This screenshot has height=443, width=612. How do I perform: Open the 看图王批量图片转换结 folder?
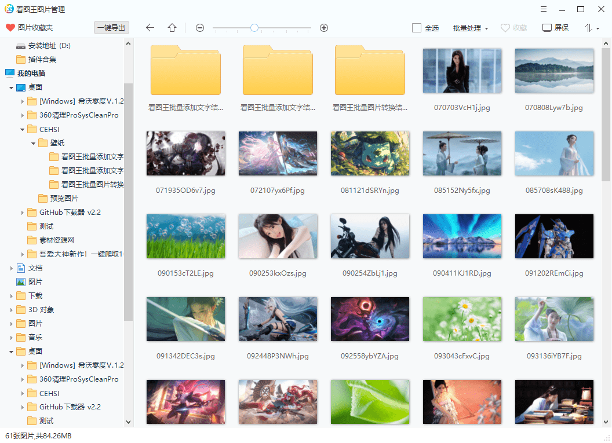click(370, 70)
